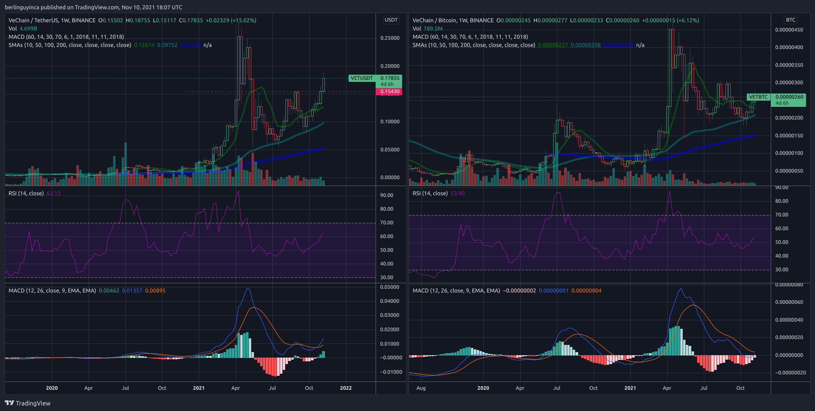Click the TradingView logo icon

tap(9, 403)
